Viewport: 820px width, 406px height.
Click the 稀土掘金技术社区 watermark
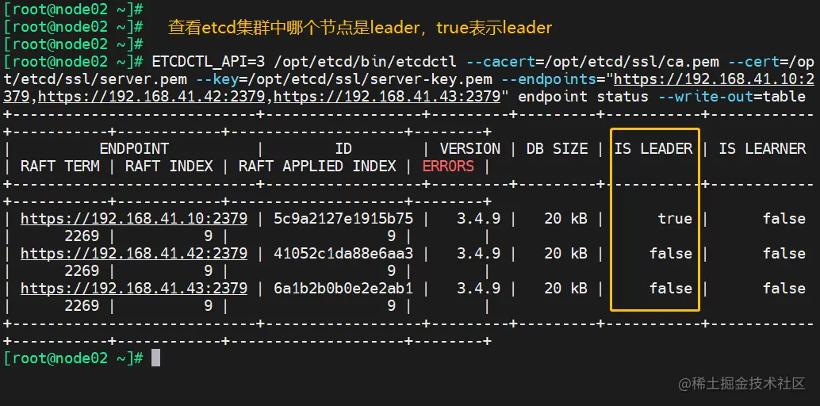tap(741, 384)
